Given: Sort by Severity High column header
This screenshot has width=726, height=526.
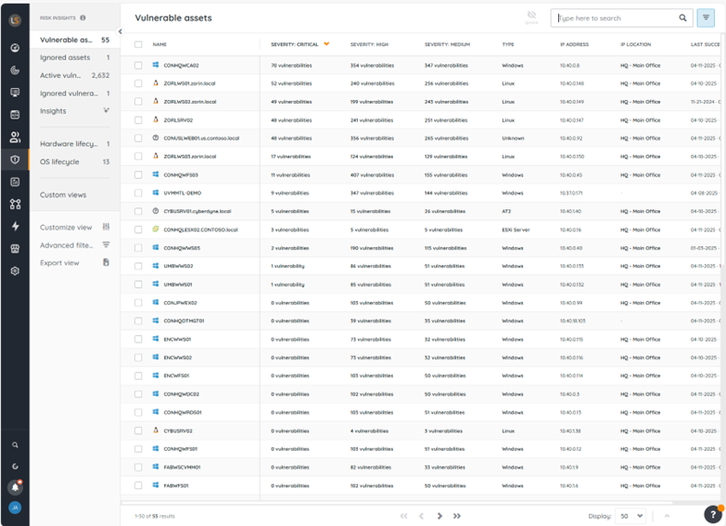Looking at the screenshot, I should (369, 44).
